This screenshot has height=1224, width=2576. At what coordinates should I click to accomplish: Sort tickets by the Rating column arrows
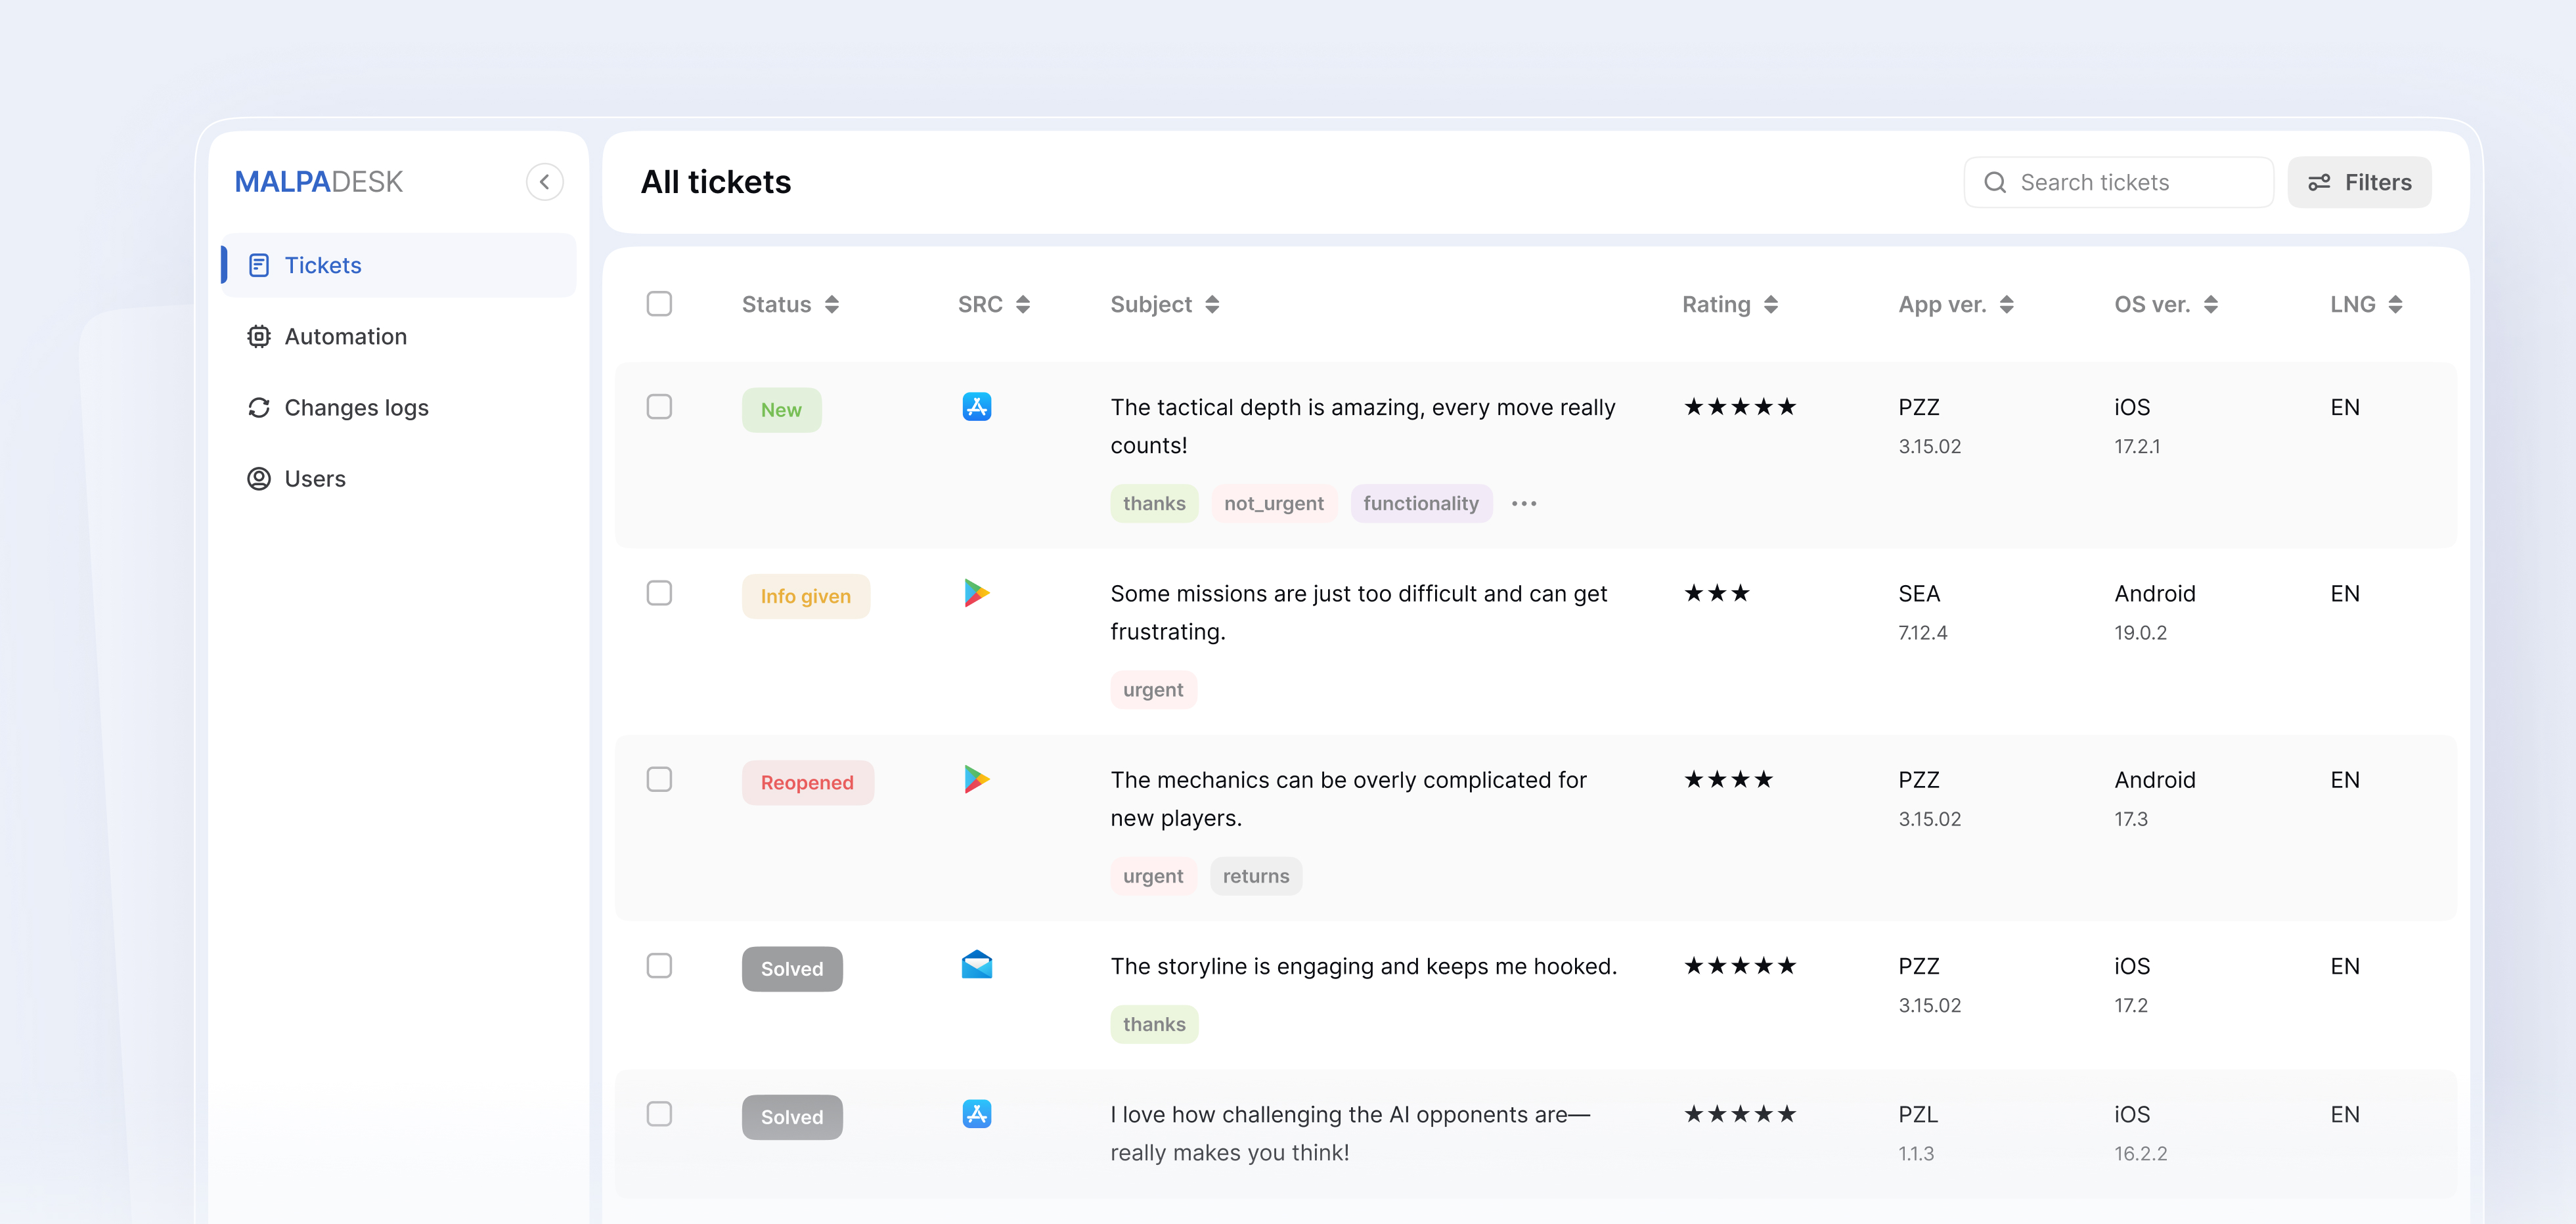1771,305
